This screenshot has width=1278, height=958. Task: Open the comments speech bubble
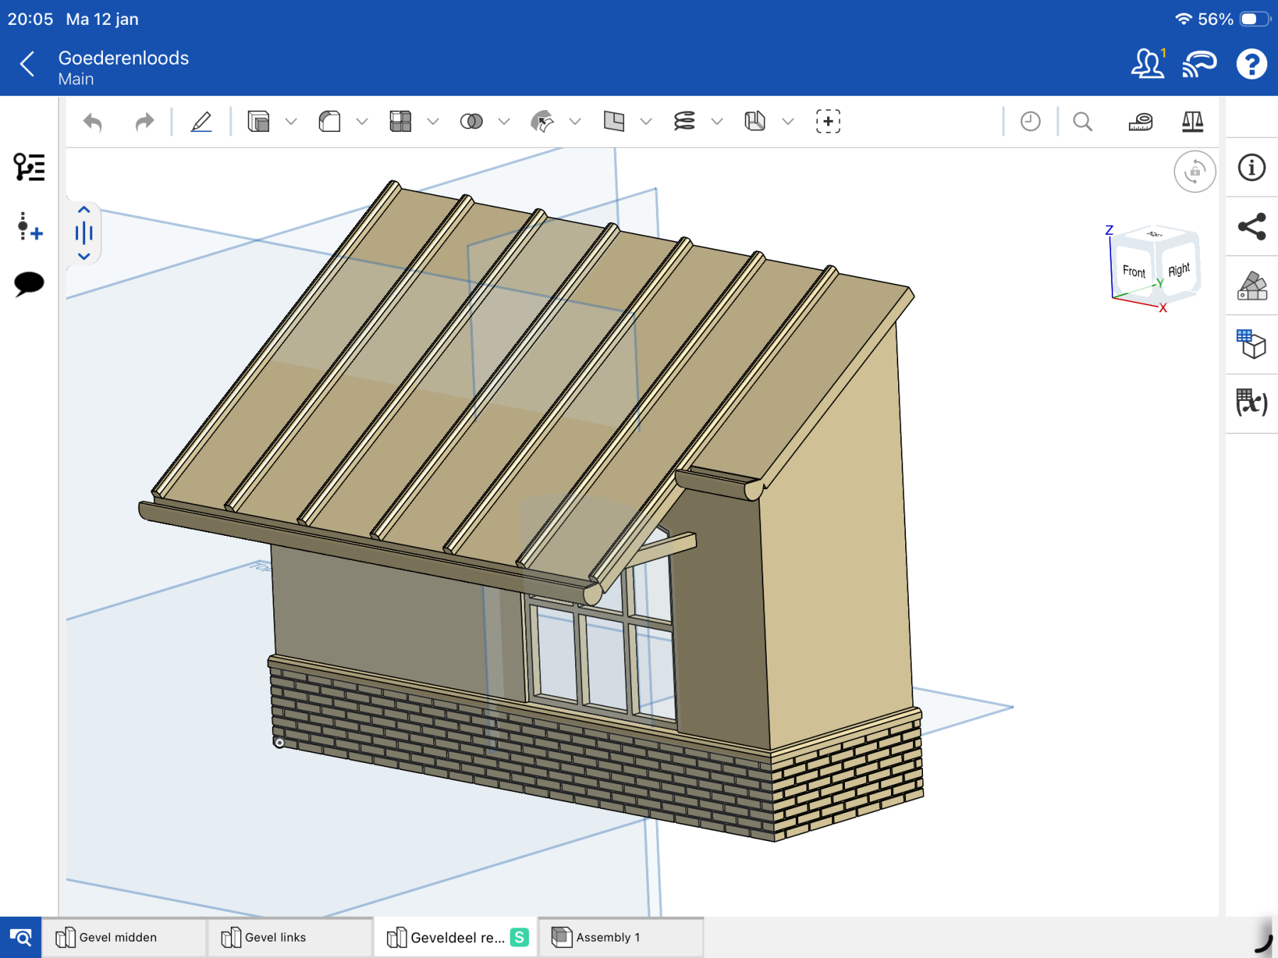coord(29,284)
